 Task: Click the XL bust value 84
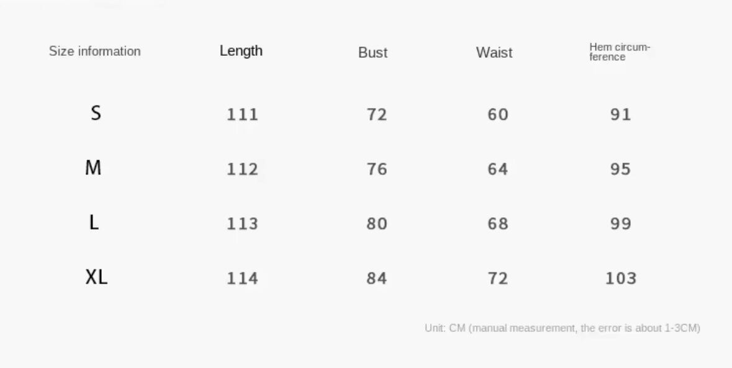[x=377, y=278]
